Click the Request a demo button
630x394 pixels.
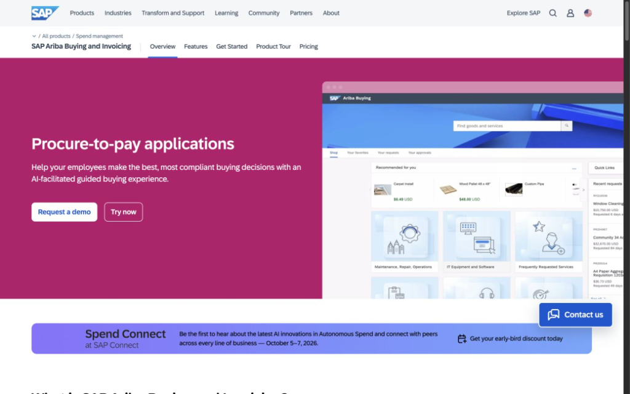point(64,212)
